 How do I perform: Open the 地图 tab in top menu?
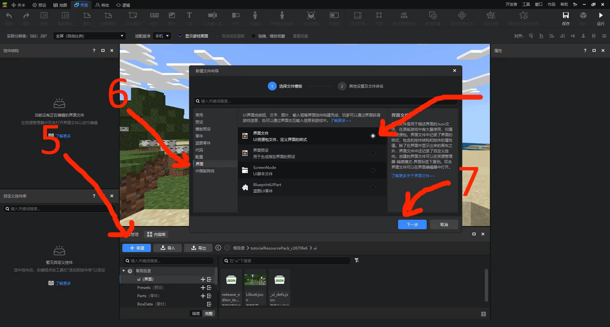coord(60,5)
